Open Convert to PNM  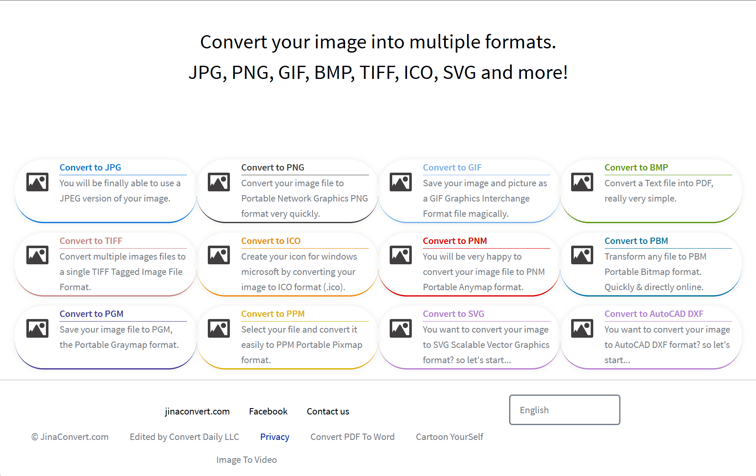point(455,241)
